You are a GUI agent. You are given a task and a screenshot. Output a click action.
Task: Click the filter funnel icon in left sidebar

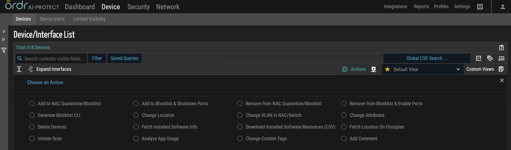tap(4, 50)
